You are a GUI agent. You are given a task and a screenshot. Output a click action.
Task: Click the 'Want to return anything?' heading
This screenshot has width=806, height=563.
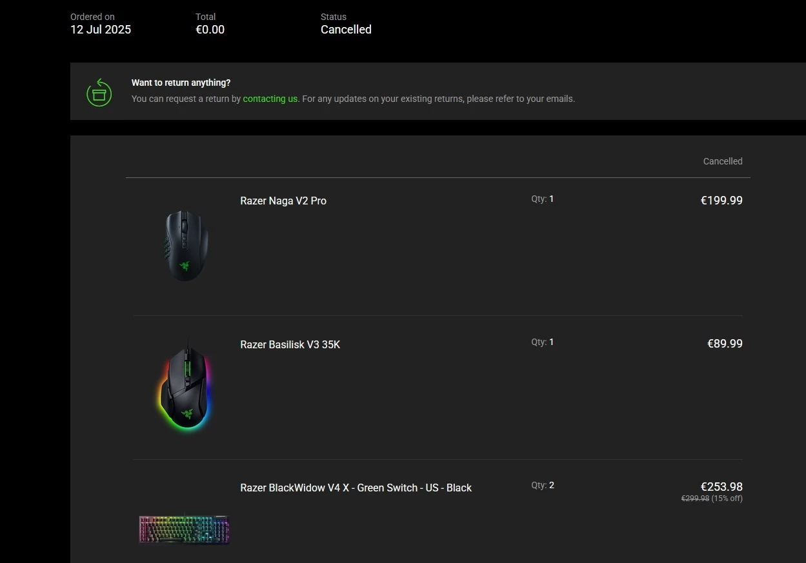(x=181, y=83)
